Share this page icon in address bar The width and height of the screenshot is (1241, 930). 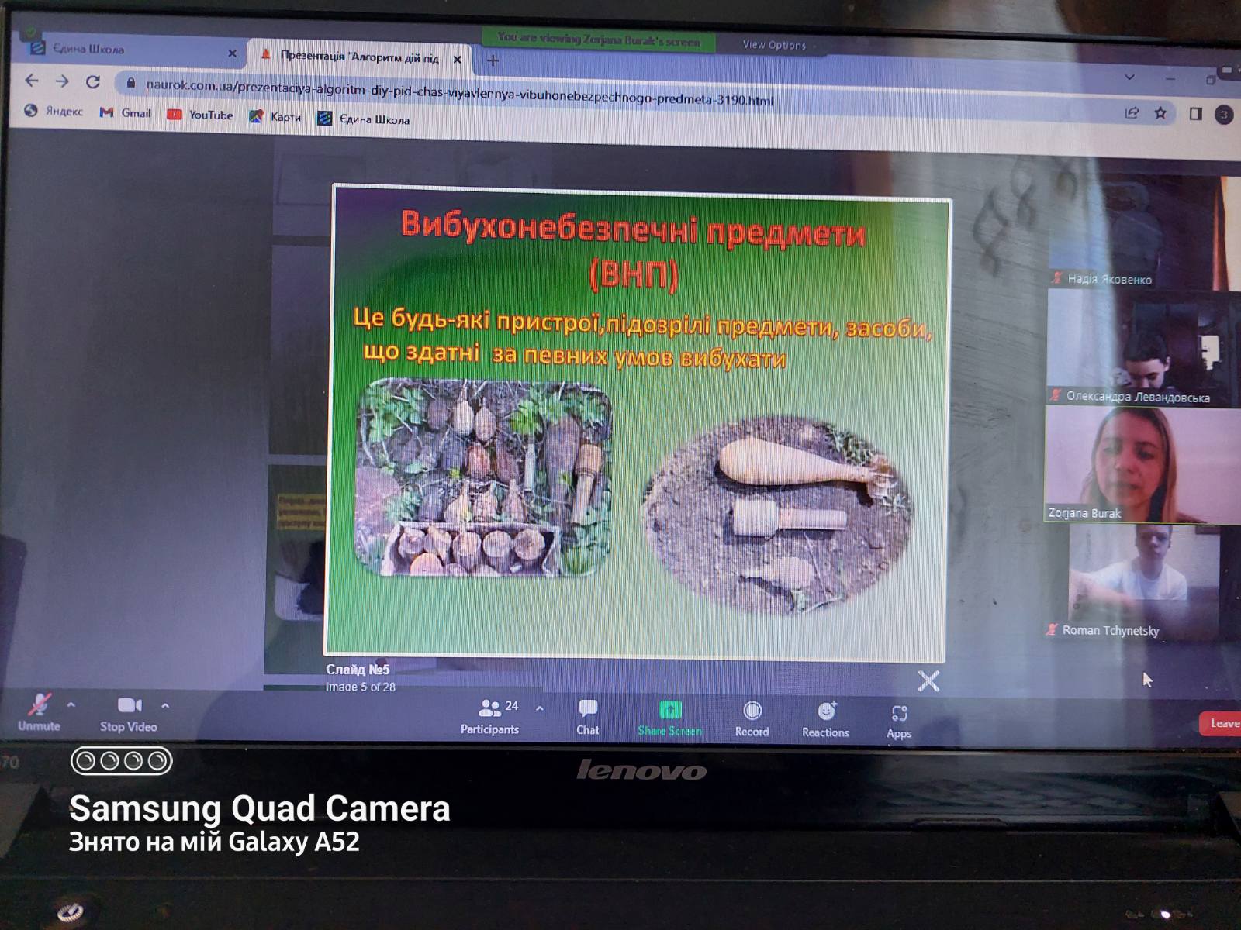click(x=1132, y=113)
